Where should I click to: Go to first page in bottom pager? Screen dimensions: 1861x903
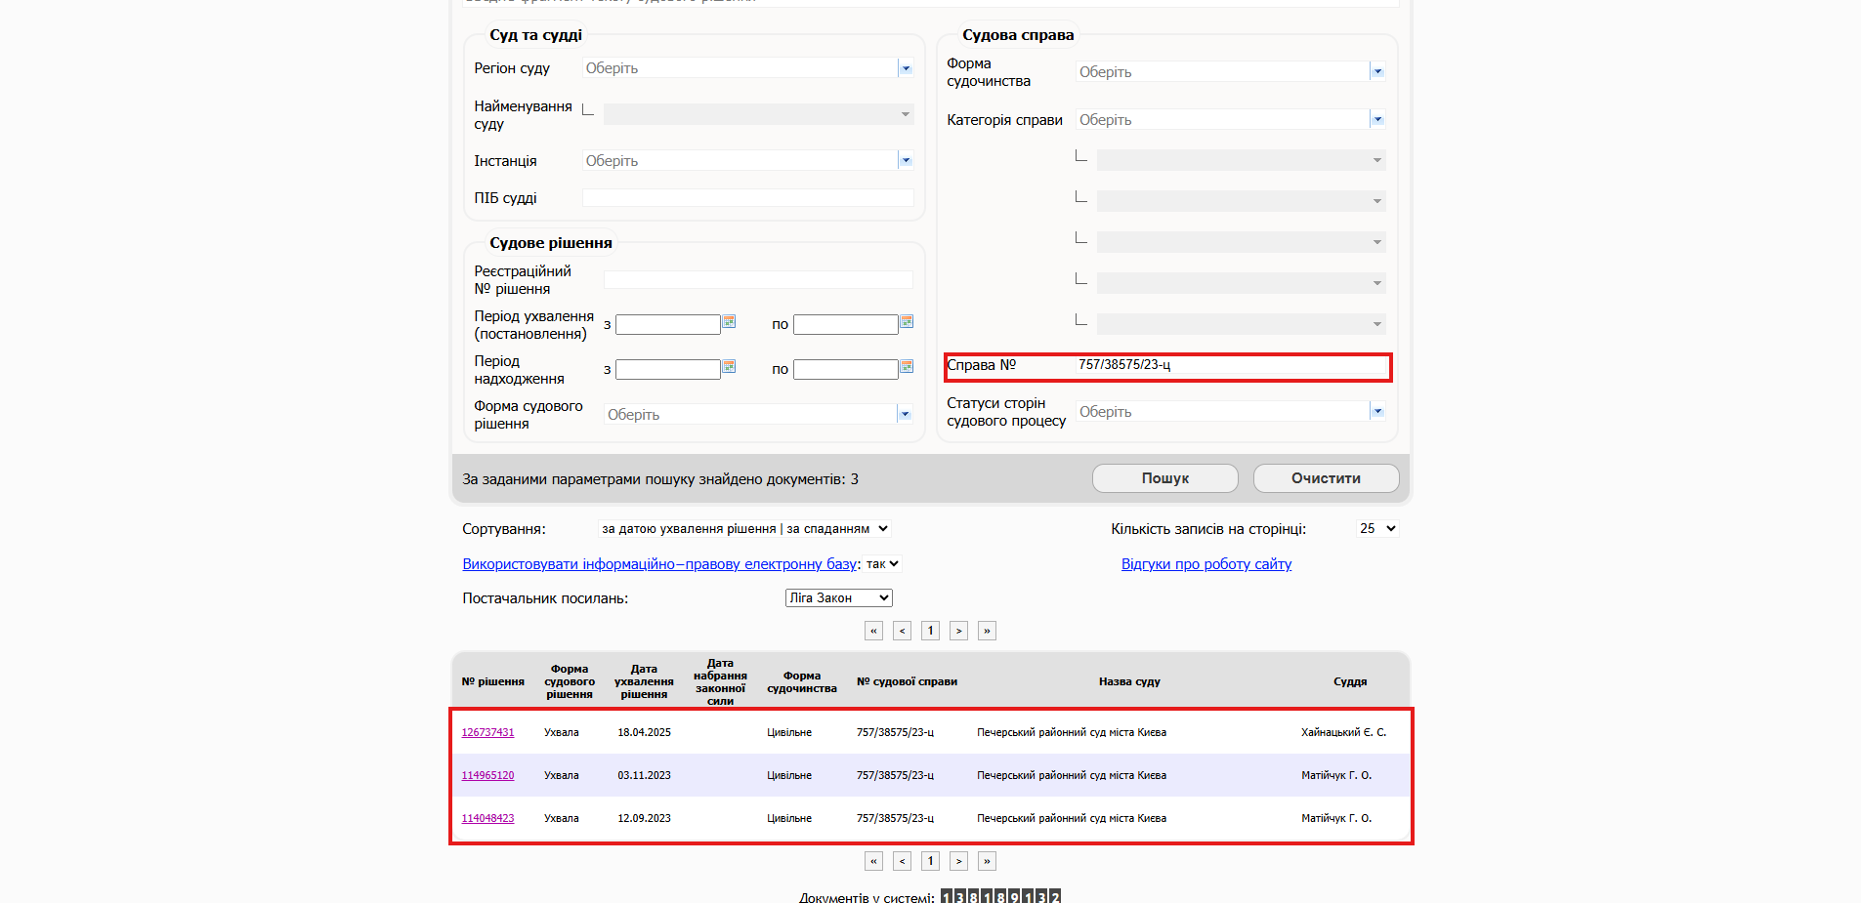[873, 861]
